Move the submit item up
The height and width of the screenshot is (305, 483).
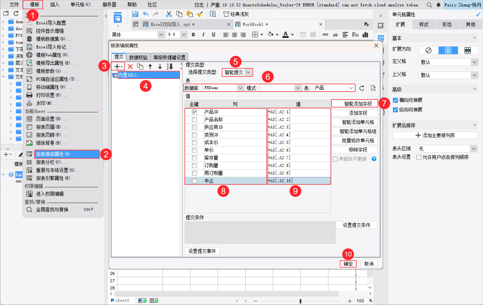pos(150,67)
